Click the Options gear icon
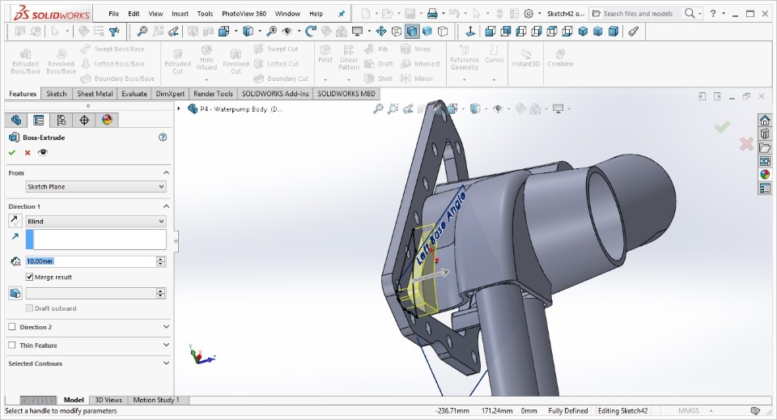This screenshot has width=777, height=420. pyautogui.click(x=529, y=14)
